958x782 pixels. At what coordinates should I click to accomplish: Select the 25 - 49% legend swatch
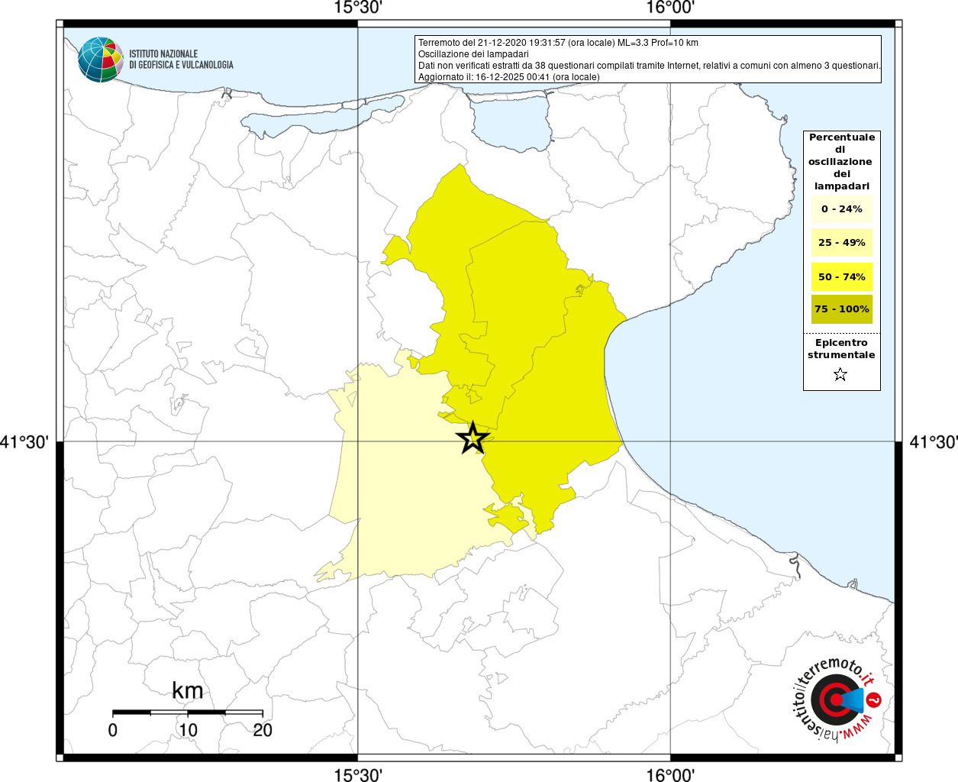coord(841,243)
